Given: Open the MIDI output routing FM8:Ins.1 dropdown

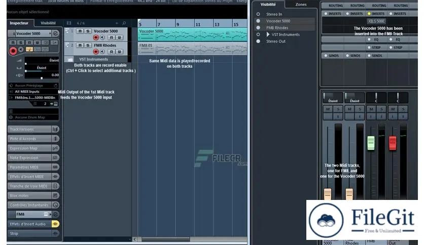Looking at the screenshot, I should [x=34, y=98].
